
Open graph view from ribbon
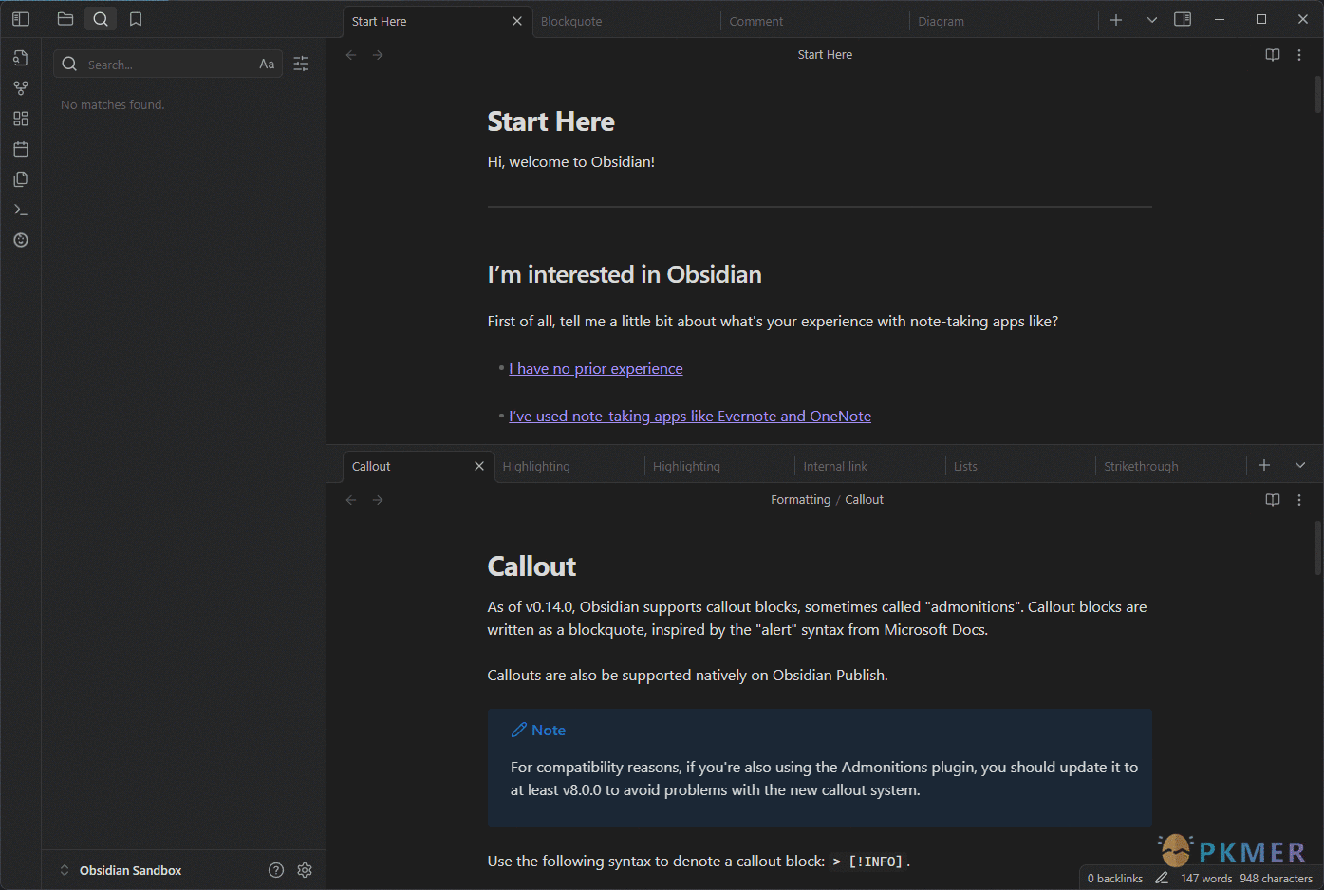coord(21,88)
